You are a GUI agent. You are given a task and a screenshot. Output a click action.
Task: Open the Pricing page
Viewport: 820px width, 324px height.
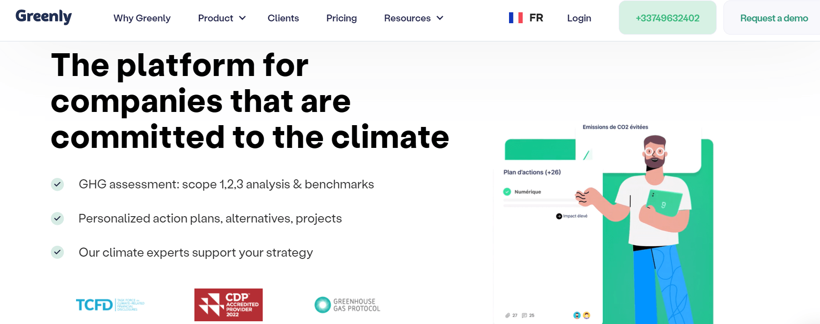pos(341,18)
